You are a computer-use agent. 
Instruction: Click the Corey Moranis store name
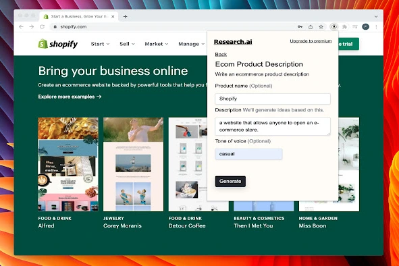[122, 225]
